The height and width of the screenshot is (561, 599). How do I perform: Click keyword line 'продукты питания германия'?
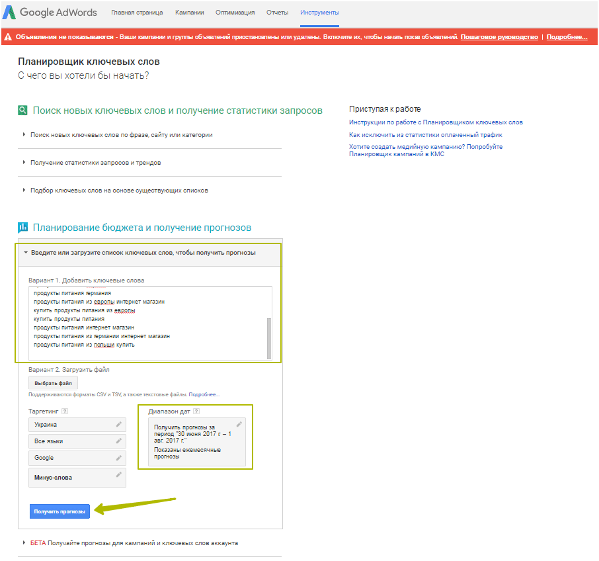72,293
